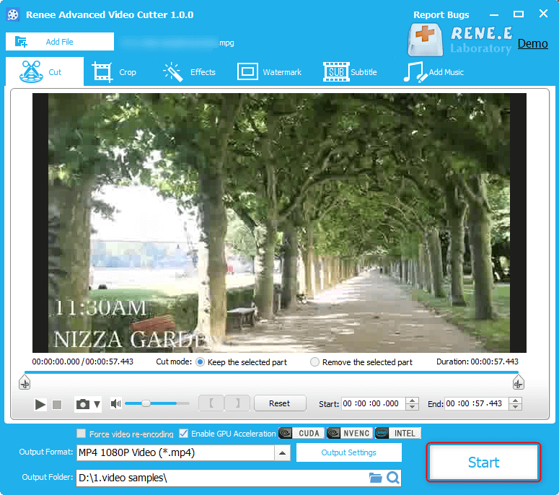Adjust the volume slider
Image resolution: width=559 pixels, height=495 pixels.
point(146,404)
